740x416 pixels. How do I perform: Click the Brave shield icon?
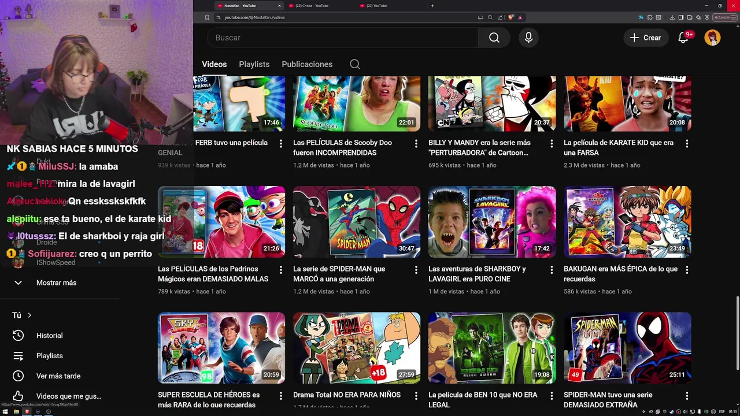pyautogui.click(x=510, y=17)
